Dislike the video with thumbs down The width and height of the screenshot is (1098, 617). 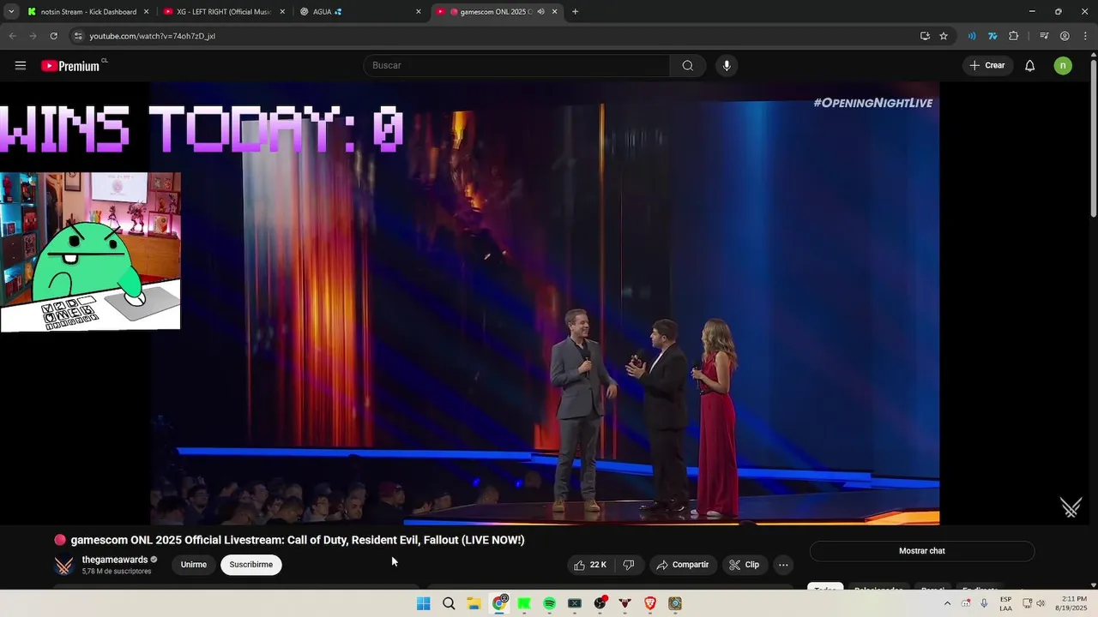[x=629, y=565]
